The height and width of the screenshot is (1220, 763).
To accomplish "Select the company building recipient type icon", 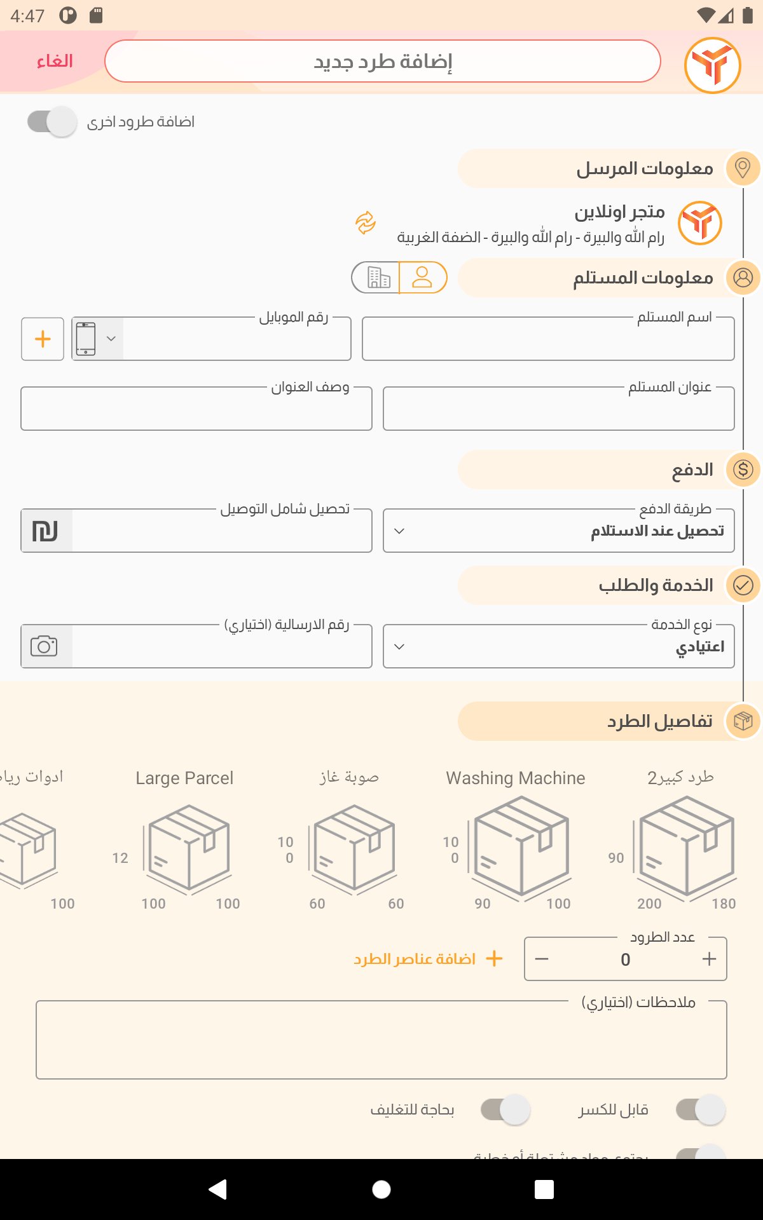I will 378,278.
